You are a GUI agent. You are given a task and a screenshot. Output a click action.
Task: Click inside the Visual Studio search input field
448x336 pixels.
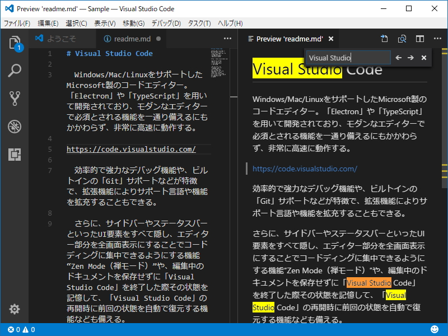346,57
